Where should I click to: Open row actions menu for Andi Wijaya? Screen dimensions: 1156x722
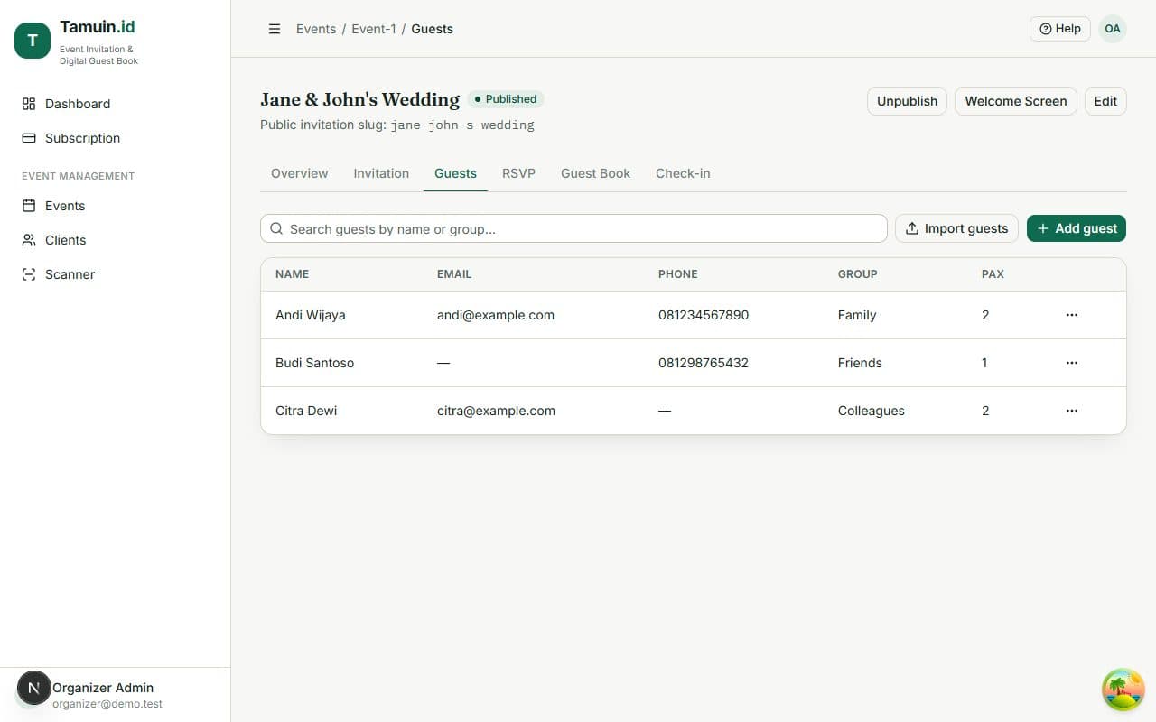pos(1072,315)
